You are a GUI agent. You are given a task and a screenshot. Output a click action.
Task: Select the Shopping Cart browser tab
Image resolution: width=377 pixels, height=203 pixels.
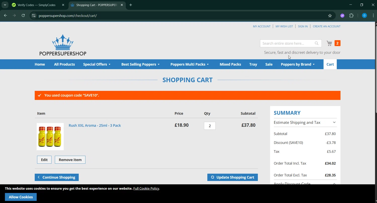[x=97, y=5]
